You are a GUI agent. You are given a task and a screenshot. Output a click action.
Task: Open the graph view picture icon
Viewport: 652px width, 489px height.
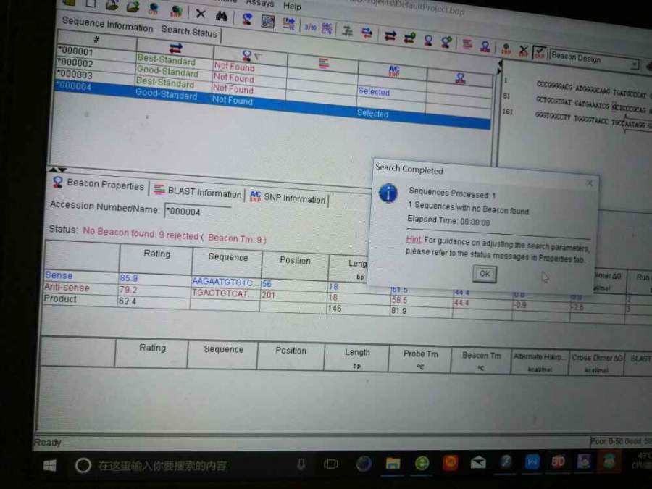coord(267,21)
